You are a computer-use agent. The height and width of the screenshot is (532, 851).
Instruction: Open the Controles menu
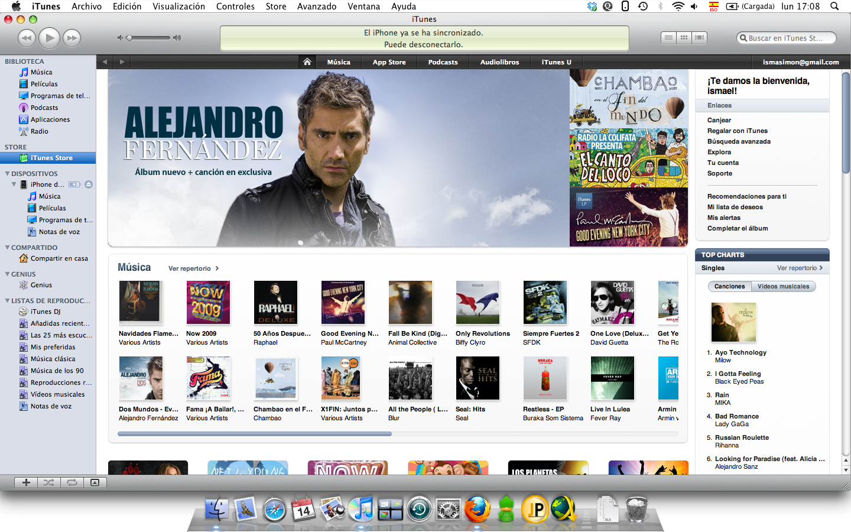pos(235,6)
